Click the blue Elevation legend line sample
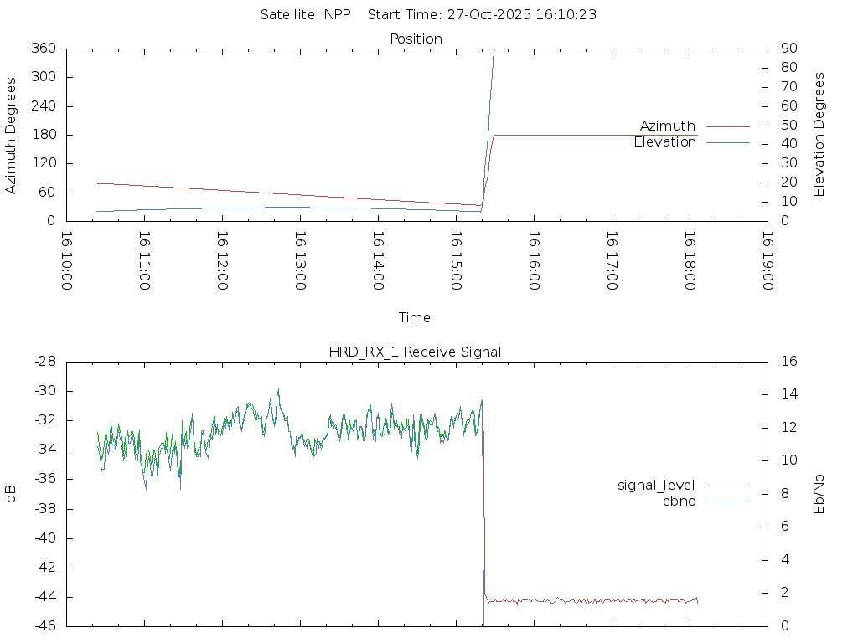 (x=727, y=143)
